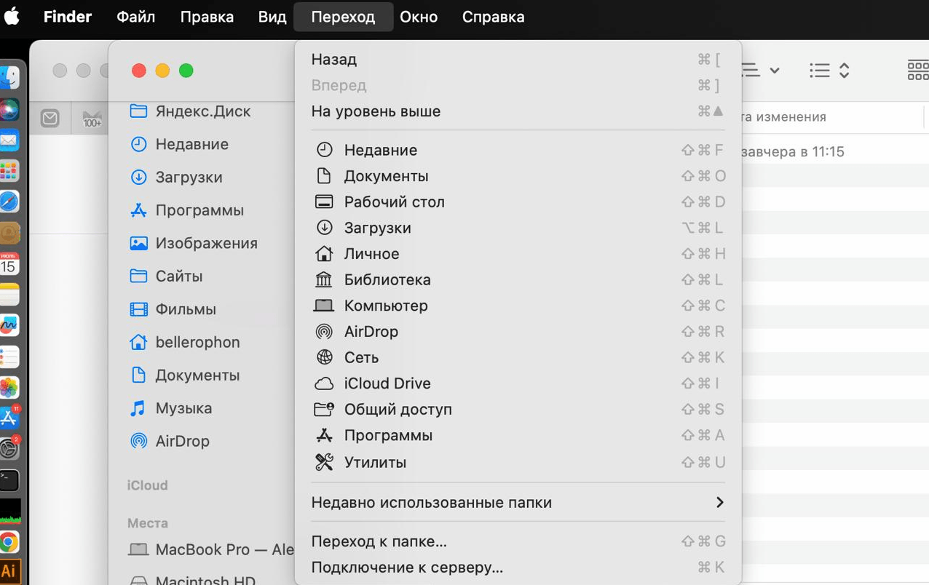This screenshot has width=929, height=585.
Task: Click the 100+ mail icon in the background window
Action: (x=92, y=119)
